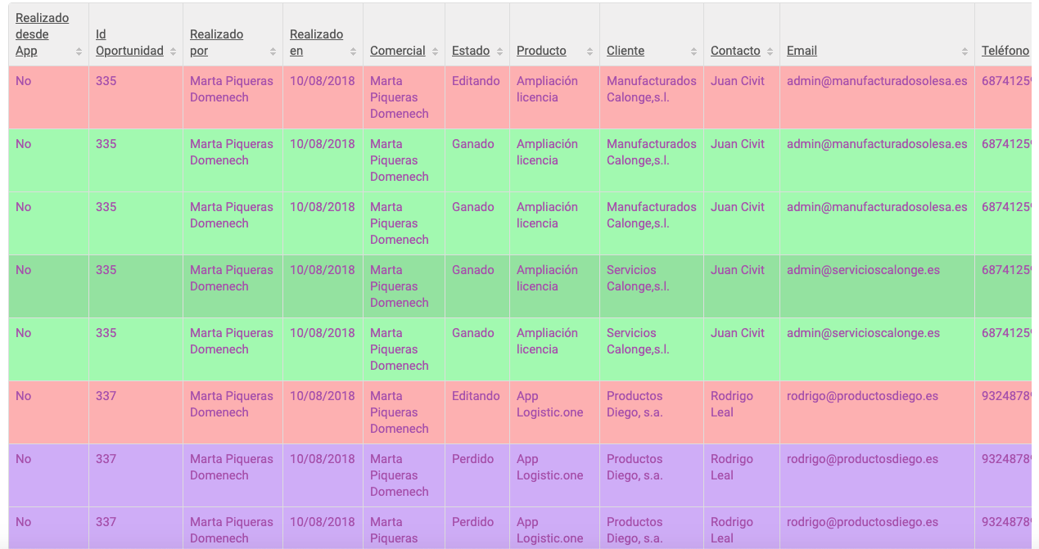1039x549 pixels.
Task: Click sort arrows beside Realizado por header
Action: coord(273,52)
